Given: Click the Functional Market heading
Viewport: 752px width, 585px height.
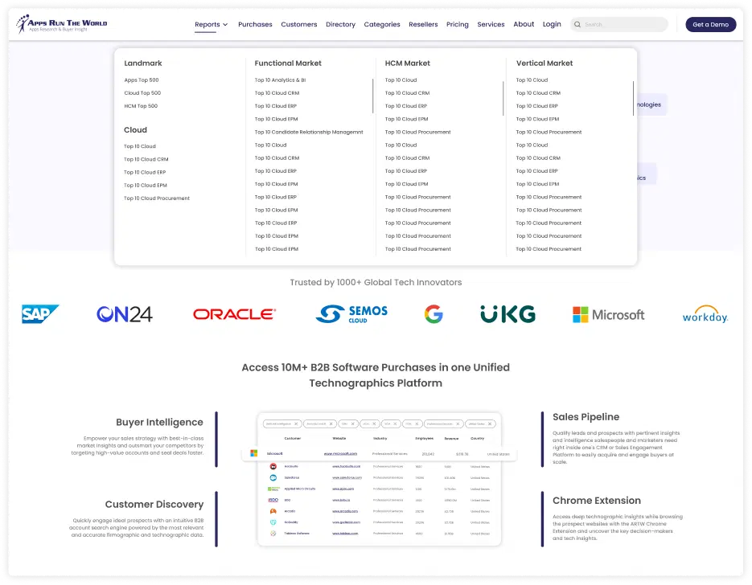Looking at the screenshot, I should pyautogui.click(x=288, y=63).
